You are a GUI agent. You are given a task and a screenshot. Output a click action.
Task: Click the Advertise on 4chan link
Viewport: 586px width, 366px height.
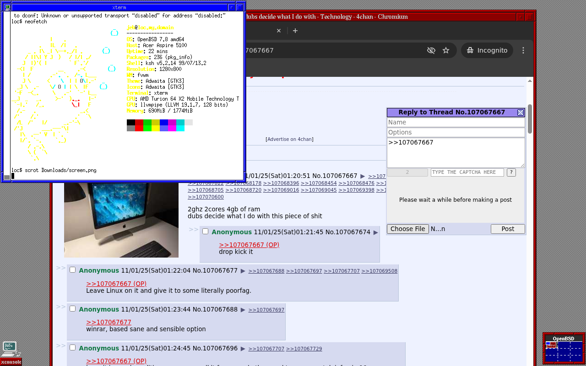click(289, 139)
